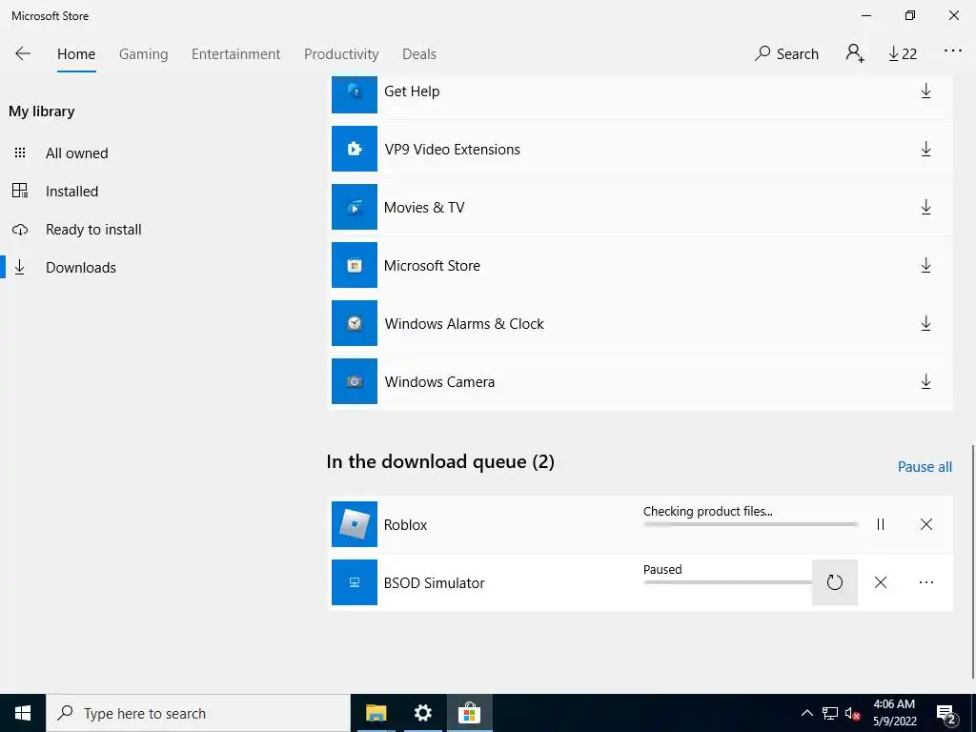976x732 pixels.
Task: Open the notification center icon
Action: [x=946, y=714]
